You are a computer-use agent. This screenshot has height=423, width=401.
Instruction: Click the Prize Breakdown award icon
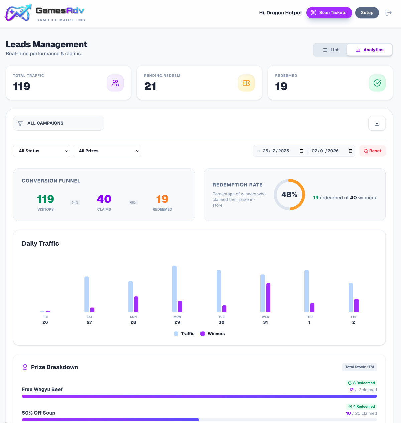pyautogui.click(x=25, y=367)
